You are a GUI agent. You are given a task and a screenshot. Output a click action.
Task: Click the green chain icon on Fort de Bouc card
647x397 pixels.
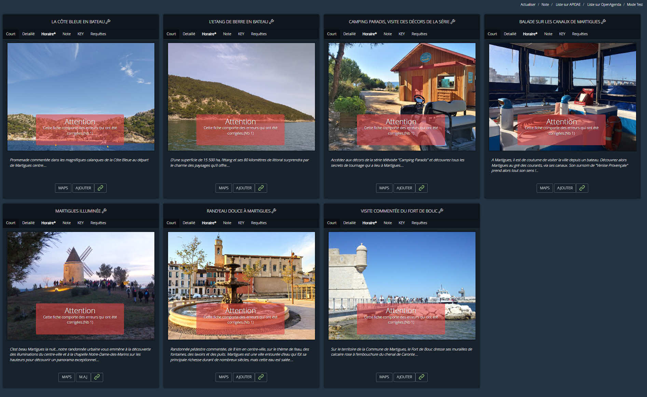coord(421,377)
